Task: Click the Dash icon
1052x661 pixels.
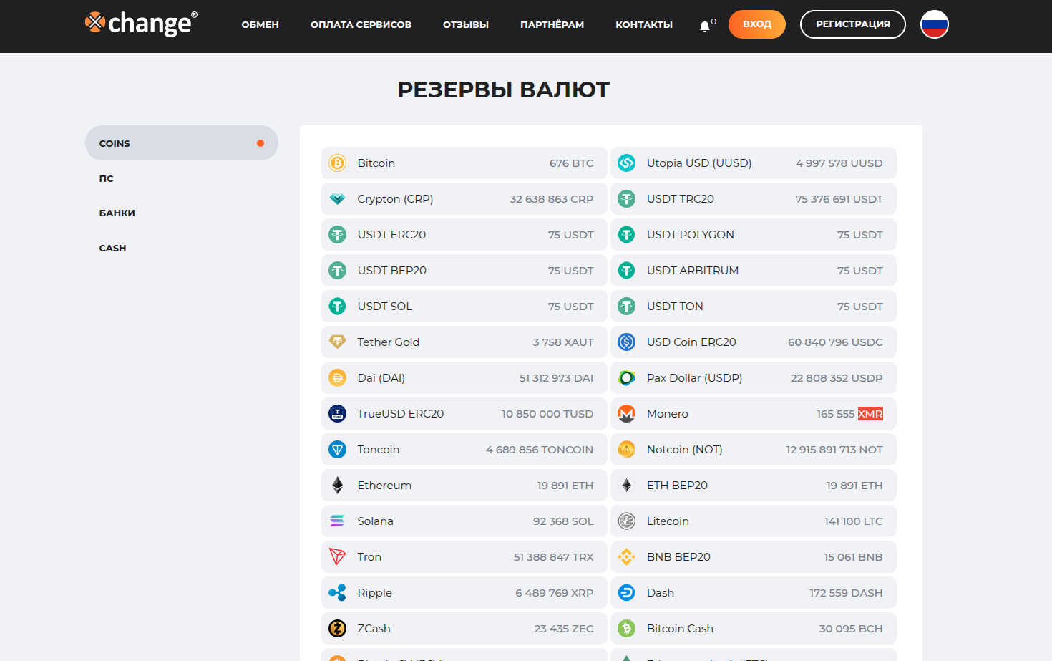Action: pyautogui.click(x=627, y=593)
